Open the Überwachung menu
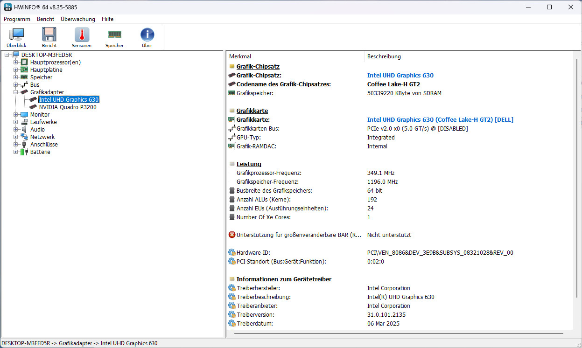582x348 pixels. click(78, 19)
